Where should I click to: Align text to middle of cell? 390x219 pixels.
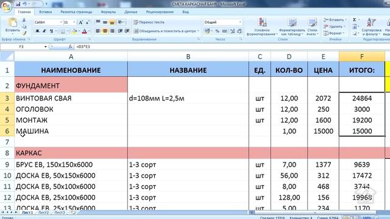coord(105,22)
